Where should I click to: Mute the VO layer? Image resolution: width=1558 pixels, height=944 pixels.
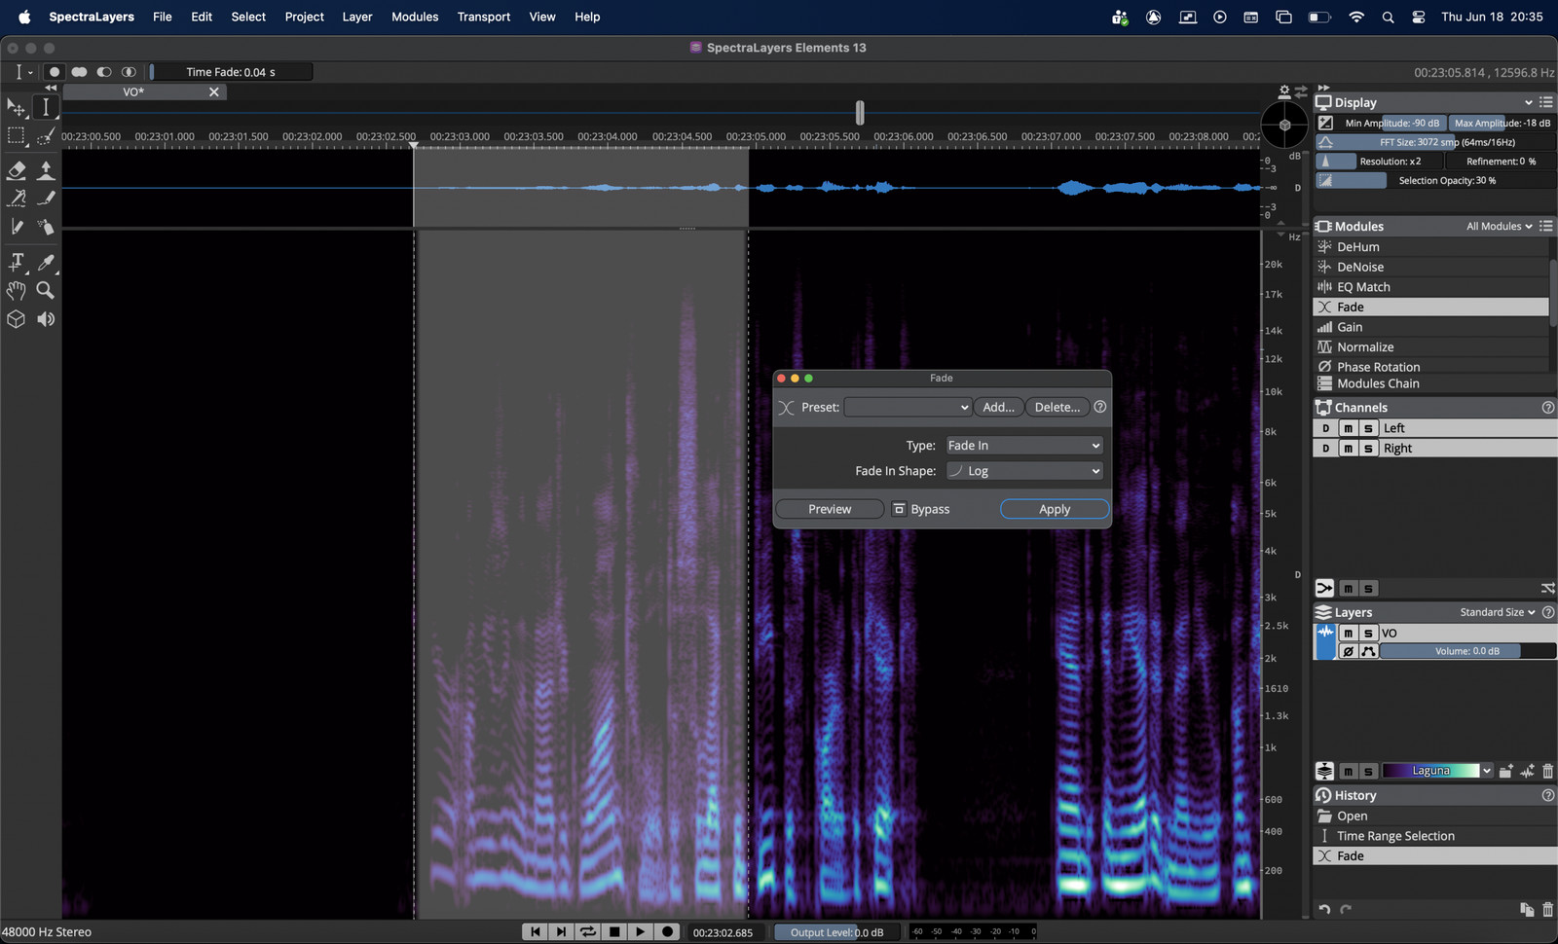1348,633
